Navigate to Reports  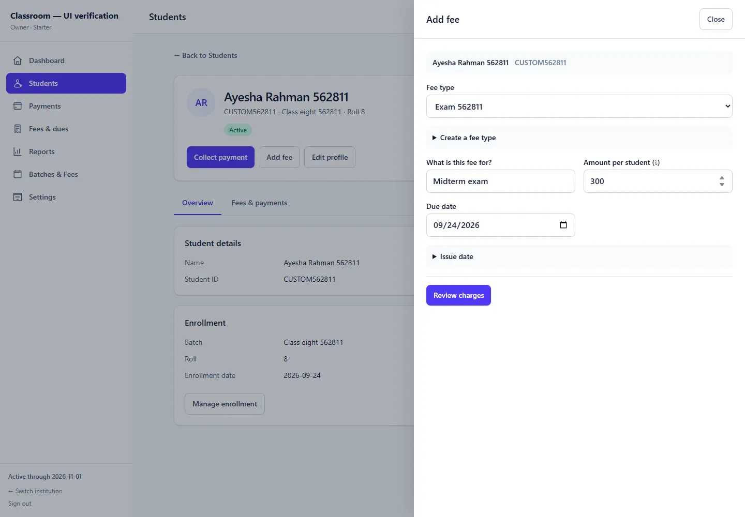[x=66, y=151]
